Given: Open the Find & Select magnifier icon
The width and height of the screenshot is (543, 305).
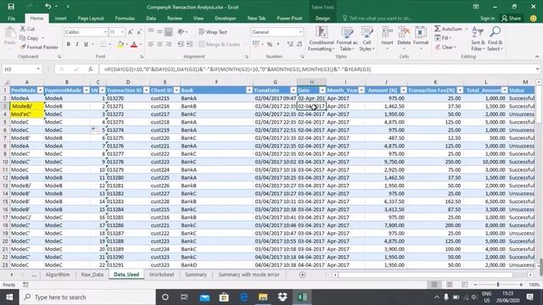Looking at the screenshot, I should [x=495, y=32].
